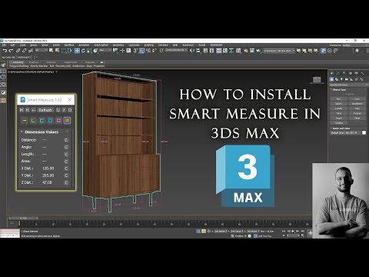This screenshot has height=277, width=369.
Task: Click the Refresh button in Smart Measure
Action: [45, 110]
